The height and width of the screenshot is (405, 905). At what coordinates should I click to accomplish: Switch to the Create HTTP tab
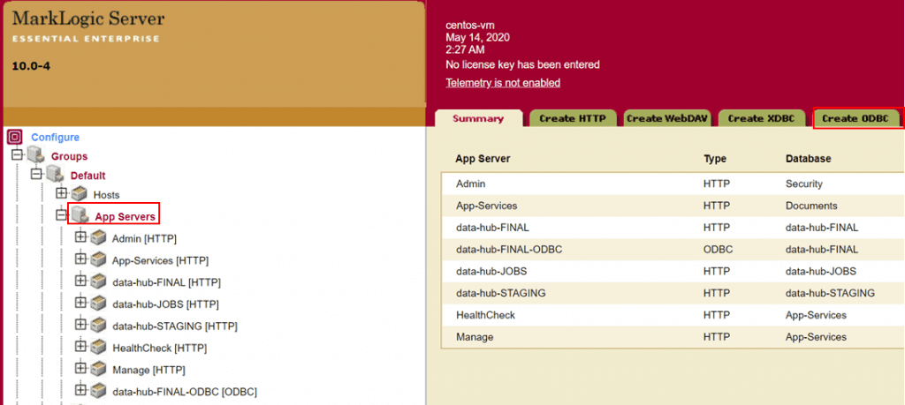pyautogui.click(x=572, y=118)
